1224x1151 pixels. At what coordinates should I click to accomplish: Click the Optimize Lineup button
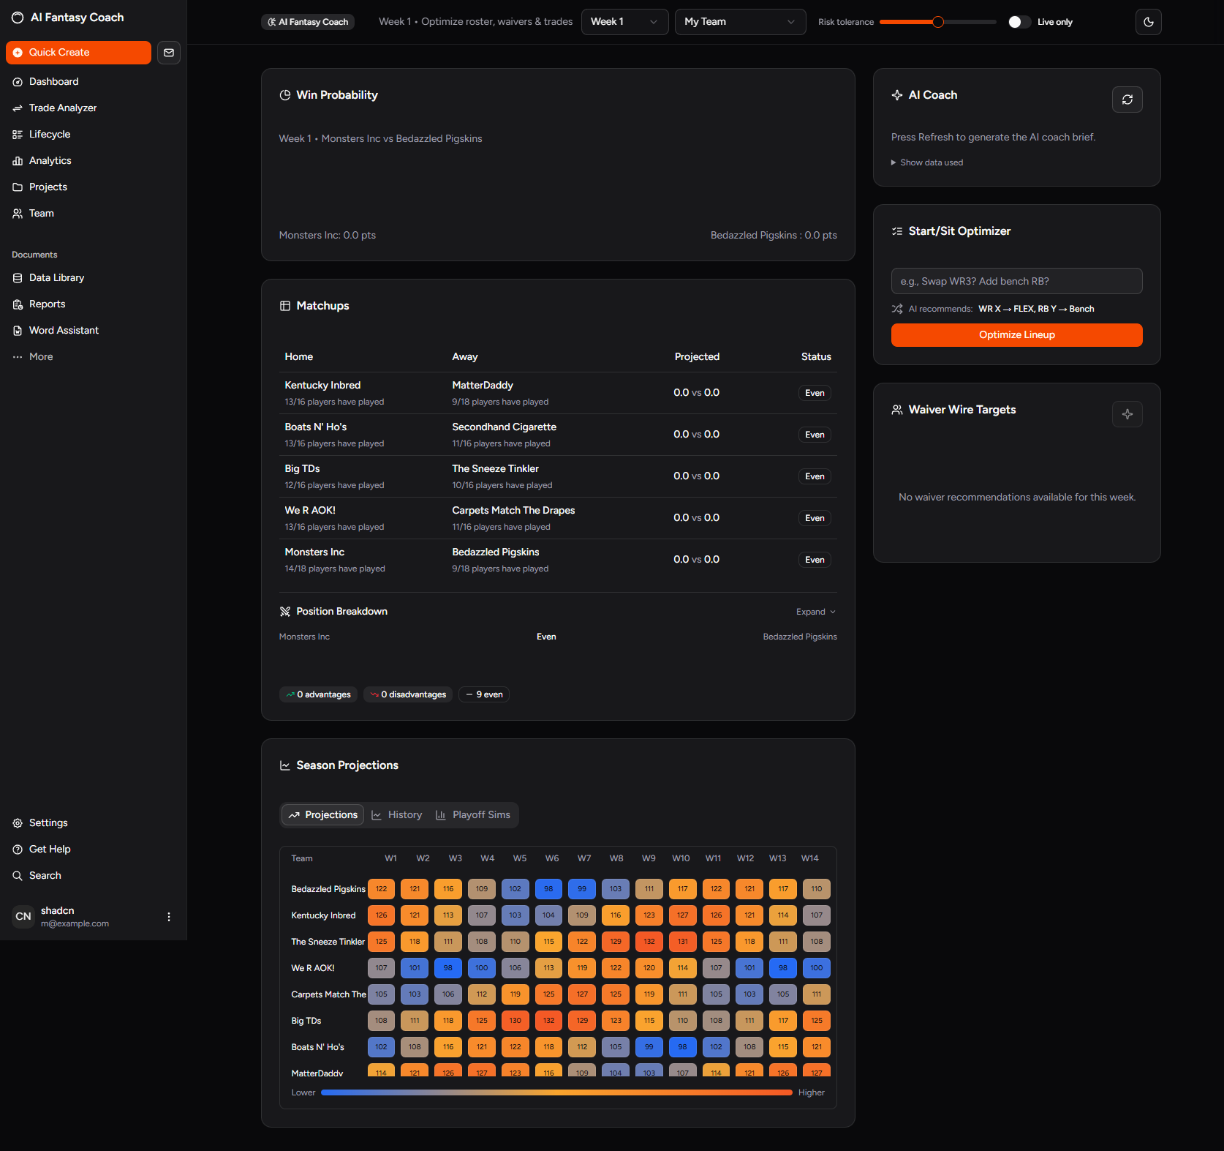coord(1016,335)
